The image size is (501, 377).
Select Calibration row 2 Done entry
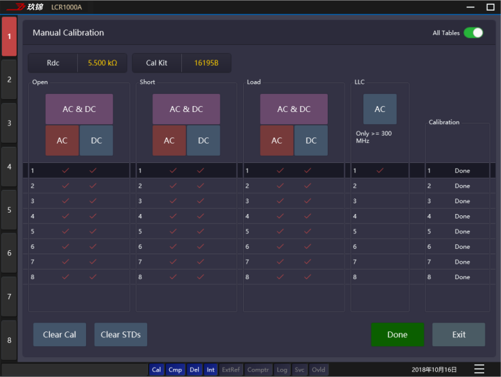457,186
